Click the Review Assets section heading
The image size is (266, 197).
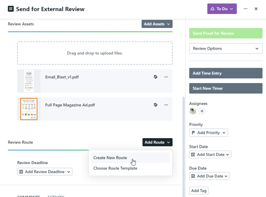click(x=21, y=24)
